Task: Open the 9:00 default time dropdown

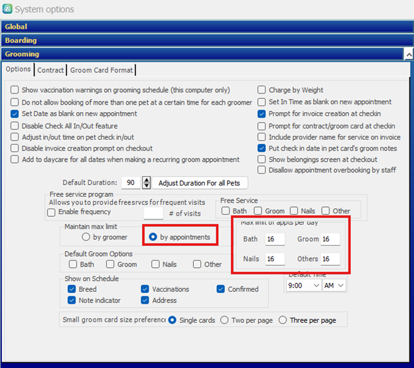Action: click(x=304, y=286)
